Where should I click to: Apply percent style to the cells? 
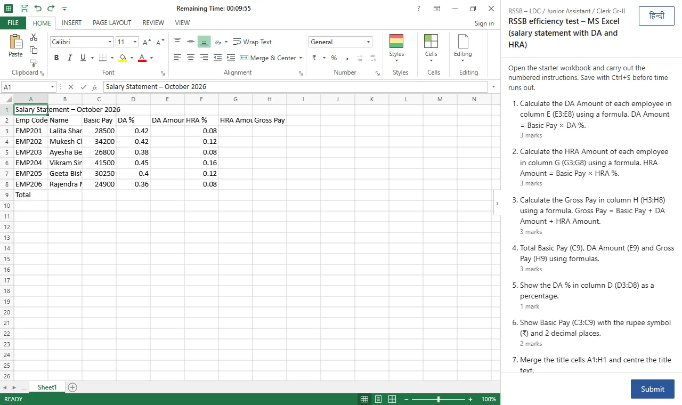point(334,58)
